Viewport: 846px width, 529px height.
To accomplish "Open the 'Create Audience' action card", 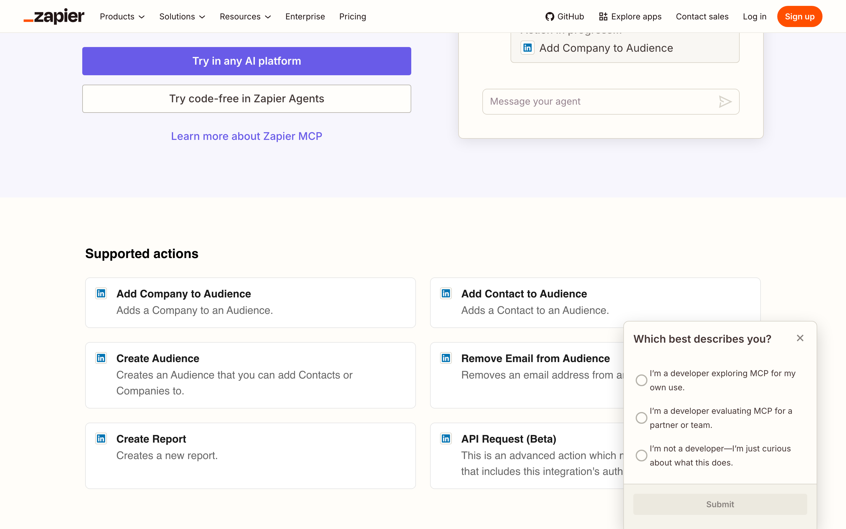I will point(250,375).
